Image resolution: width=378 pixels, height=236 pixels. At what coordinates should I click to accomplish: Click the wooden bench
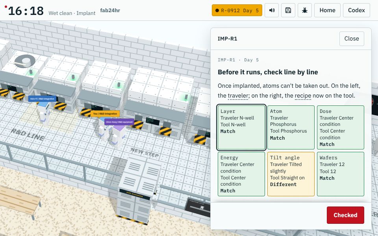point(19,201)
